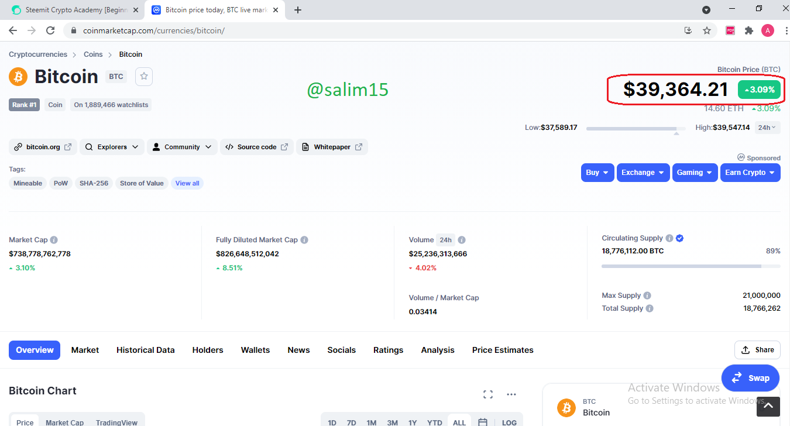This screenshot has width=790, height=426.
Task: Open the Chrome extensions puzzle icon
Action: point(748,30)
